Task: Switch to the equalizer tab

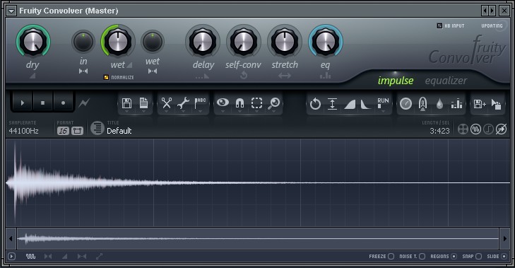Action: coord(446,81)
